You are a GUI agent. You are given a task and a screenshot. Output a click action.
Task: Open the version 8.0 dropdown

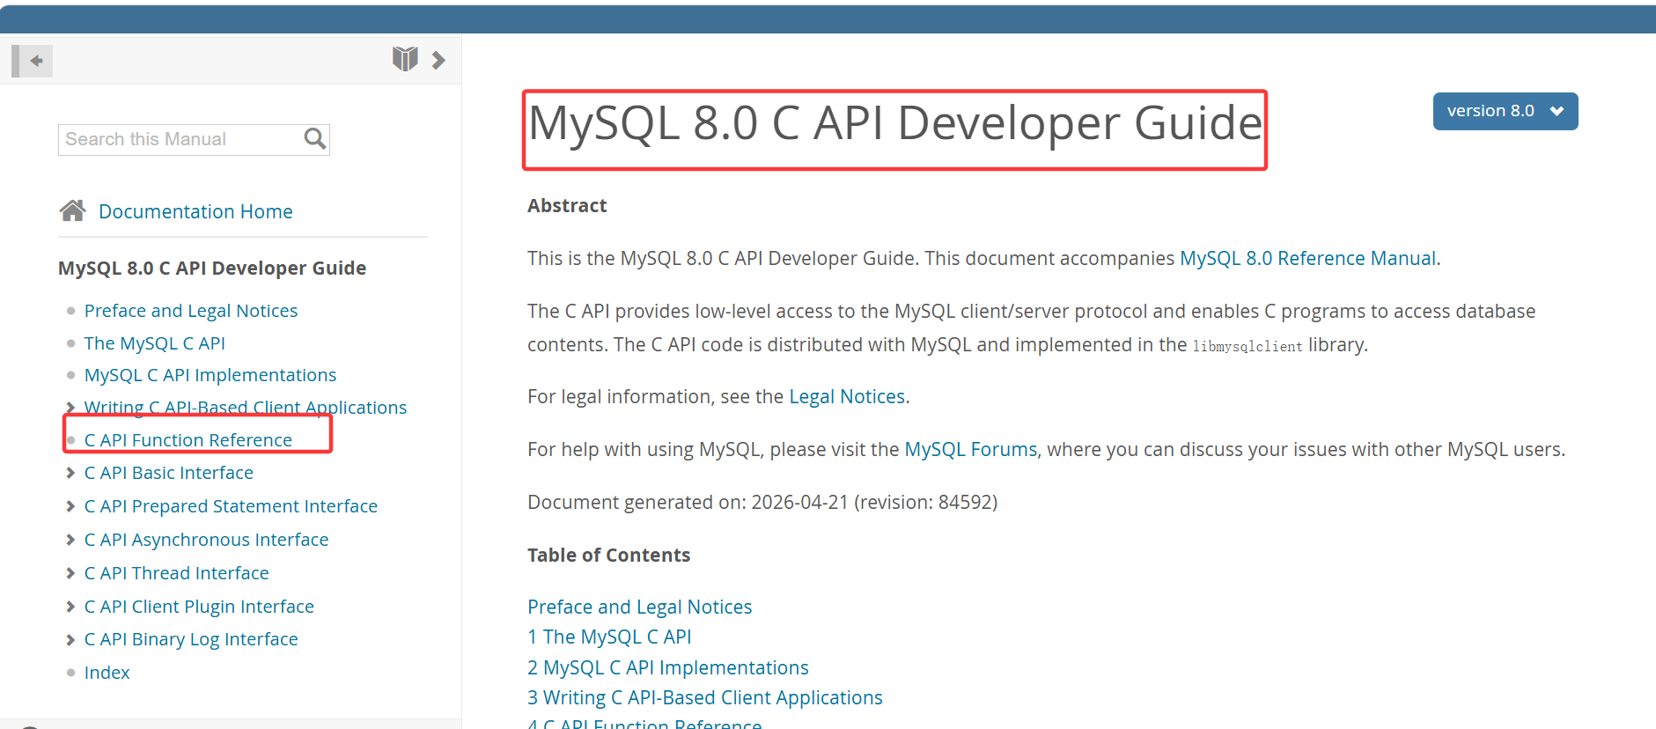tap(1505, 111)
